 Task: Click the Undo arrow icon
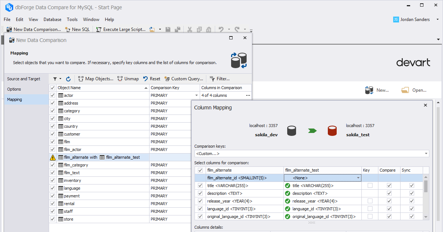coord(221,29)
